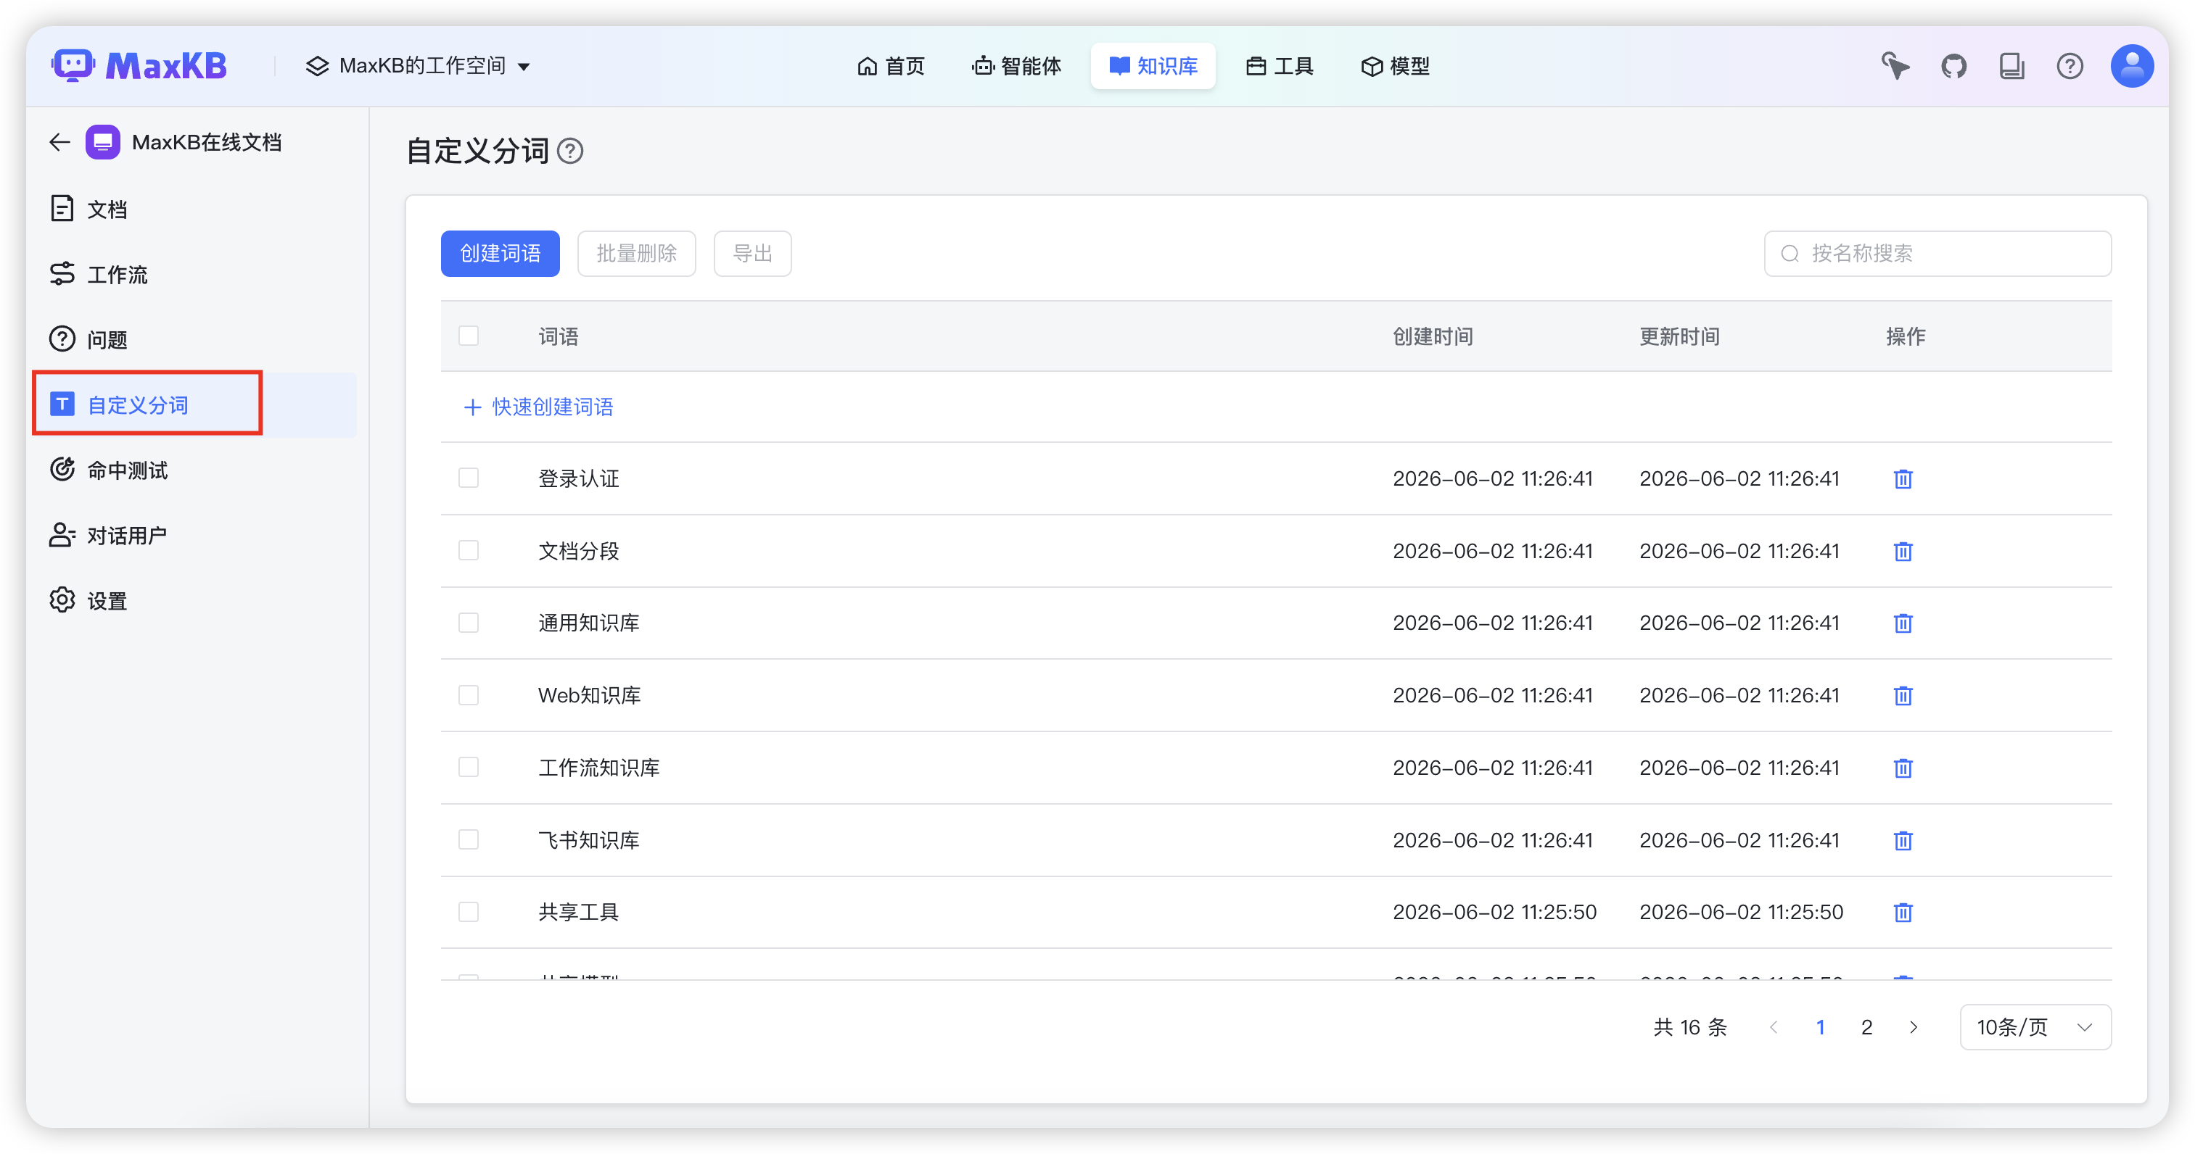This screenshot has height=1154, width=2195.
Task: Delete the 工作流知识库 word
Action: click(x=1903, y=768)
